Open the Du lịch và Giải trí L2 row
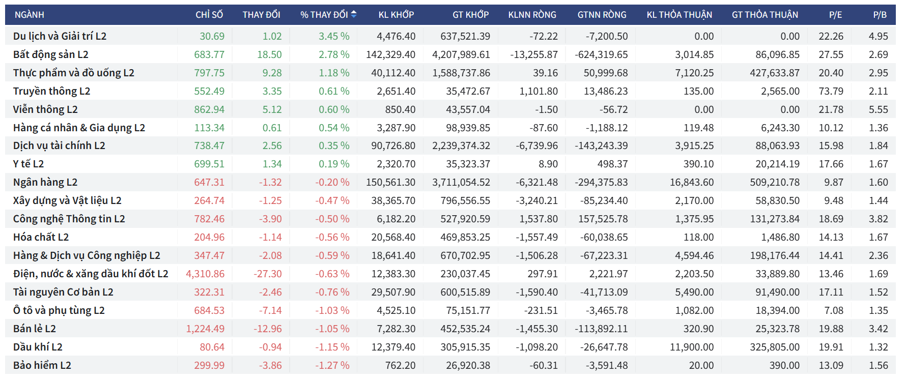This screenshot has width=905, height=379. click(x=60, y=36)
